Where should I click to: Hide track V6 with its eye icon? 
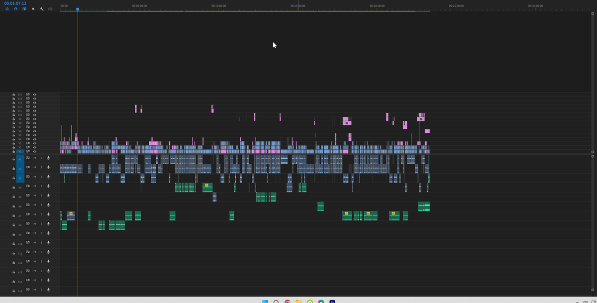pos(35,131)
